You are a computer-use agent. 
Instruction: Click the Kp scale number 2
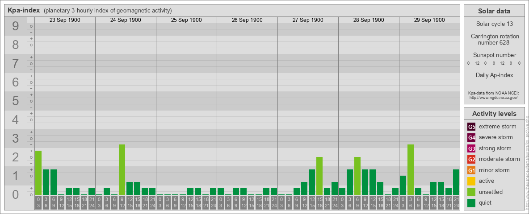pos(15,157)
